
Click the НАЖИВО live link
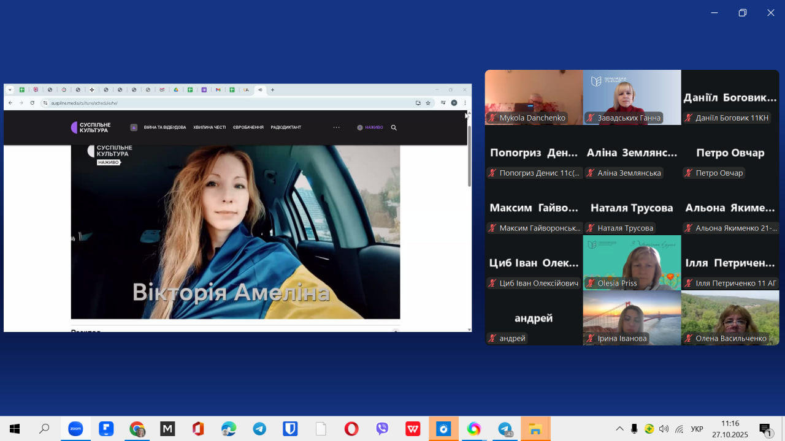[370, 127]
